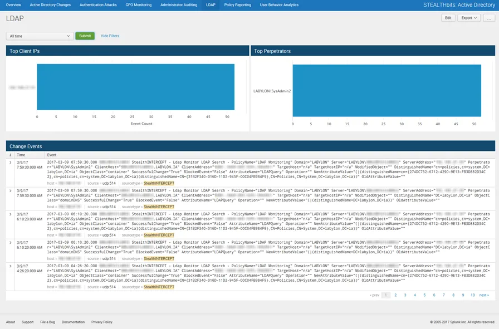The height and width of the screenshot is (329, 499).
Task: Go to GPO Monitoring tab
Action: click(x=139, y=5)
